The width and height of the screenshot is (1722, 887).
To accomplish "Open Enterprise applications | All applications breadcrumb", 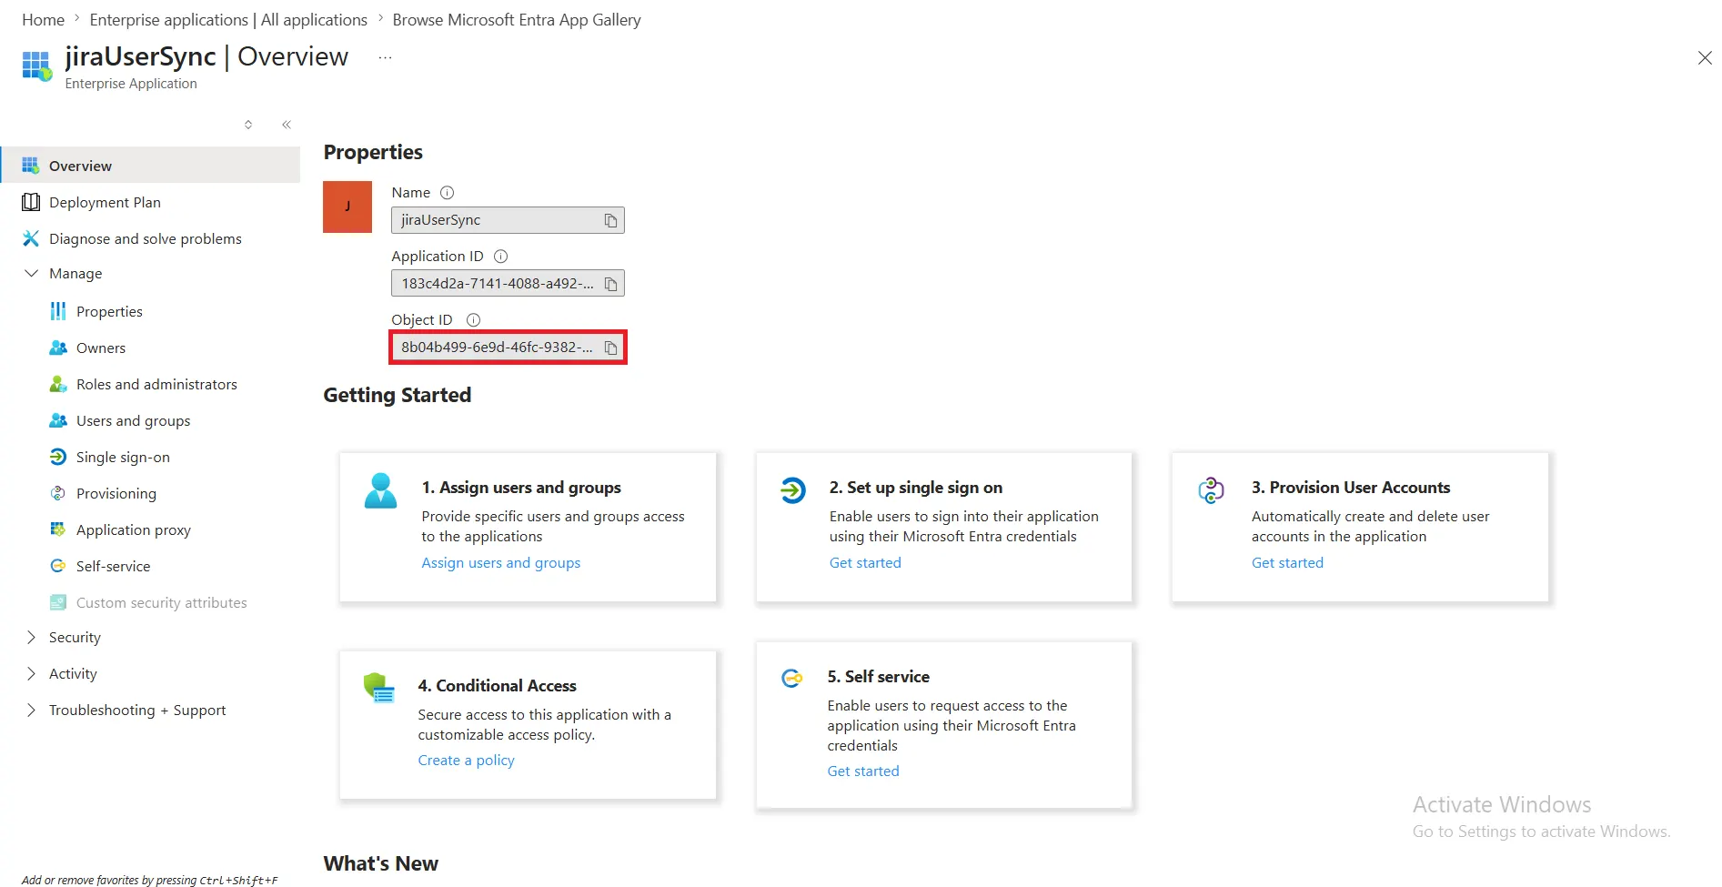I will click(228, 19).
